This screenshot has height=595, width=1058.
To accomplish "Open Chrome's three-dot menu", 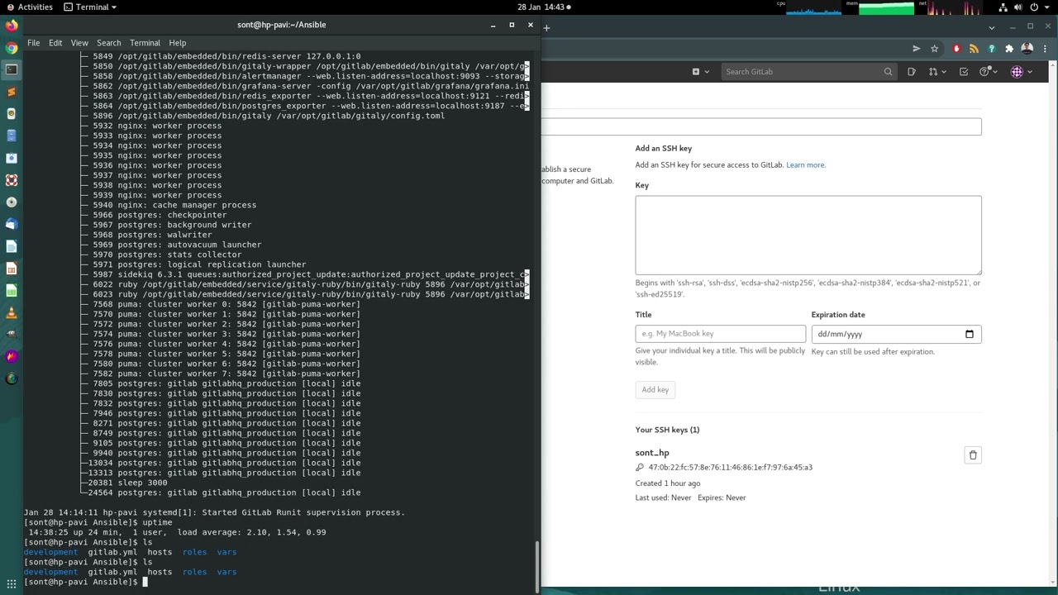I will [x=1045, y=49].
